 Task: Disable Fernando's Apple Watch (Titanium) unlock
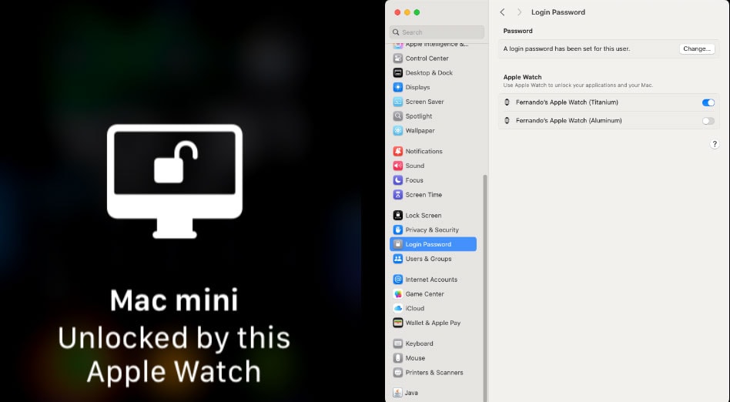point(708,102)
